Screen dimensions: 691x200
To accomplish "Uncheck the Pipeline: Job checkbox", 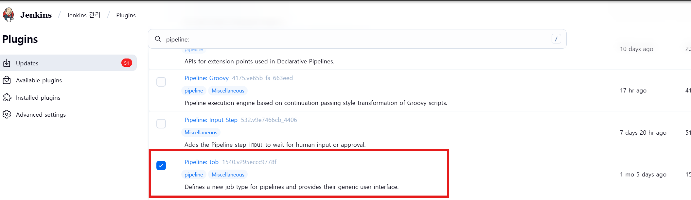I will (161, 165).
